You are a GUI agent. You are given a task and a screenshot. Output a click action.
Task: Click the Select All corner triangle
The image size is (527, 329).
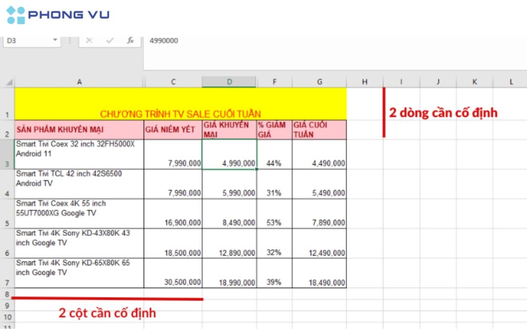pyautogui.click(x=9, y=82)
